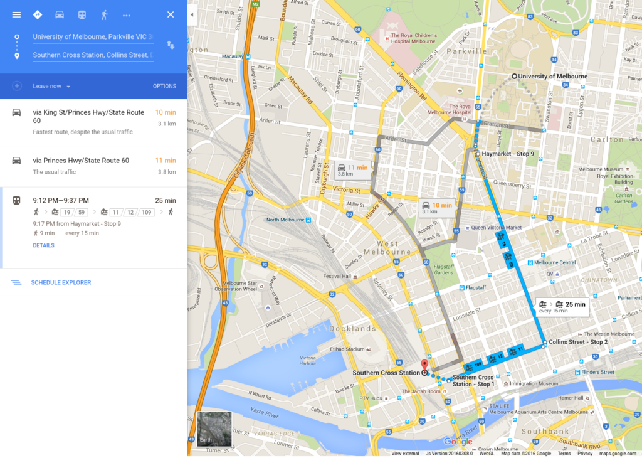The width and height of the screenshot is (642, 458).
Task: Click the University of Melbourne origin marker
Action: click(514, 76)
